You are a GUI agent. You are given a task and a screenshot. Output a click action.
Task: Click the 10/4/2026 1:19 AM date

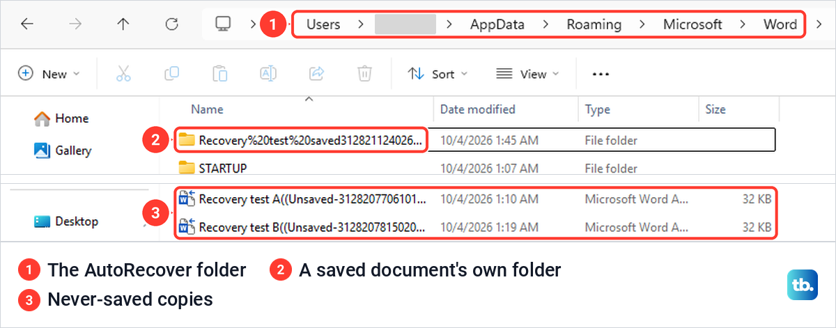coord(489,227)
